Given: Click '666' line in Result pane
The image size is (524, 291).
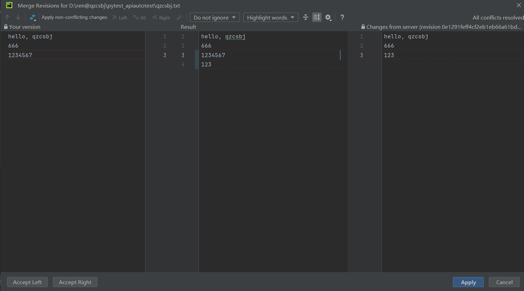Looking at the screenshot, I should click(206, 46).
